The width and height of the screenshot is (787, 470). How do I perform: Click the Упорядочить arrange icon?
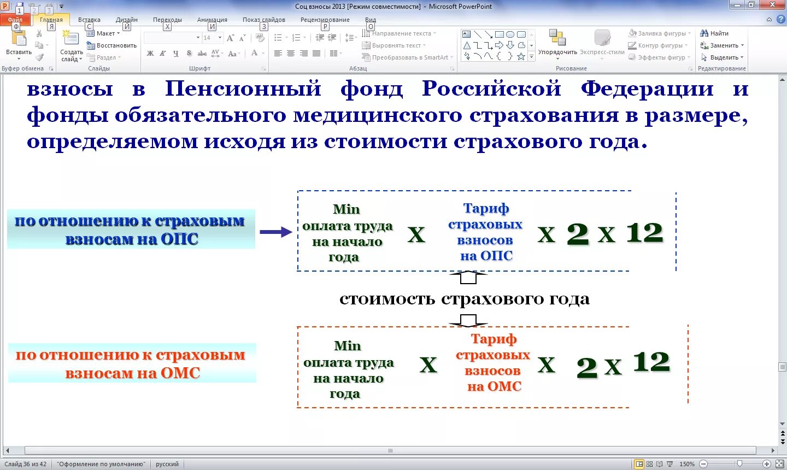tap(557, 38)
